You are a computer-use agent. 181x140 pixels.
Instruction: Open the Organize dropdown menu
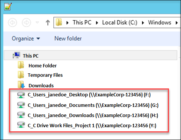(x=26, y=38)
